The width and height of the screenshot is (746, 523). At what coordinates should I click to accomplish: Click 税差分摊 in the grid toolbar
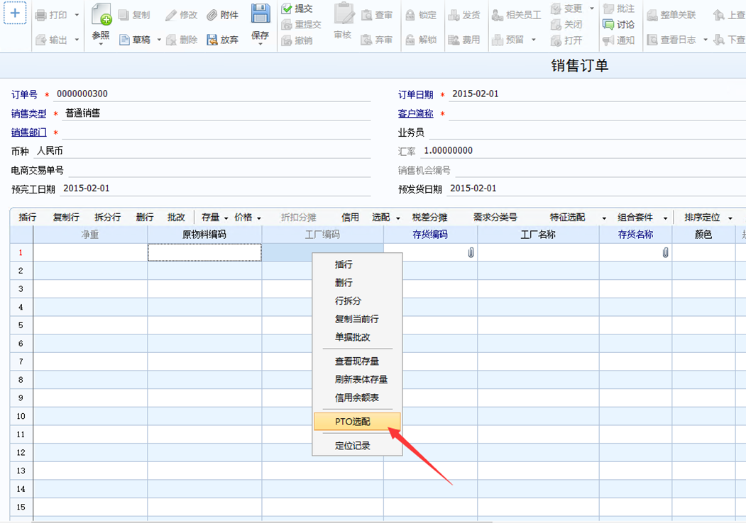(x=429, y=217)
